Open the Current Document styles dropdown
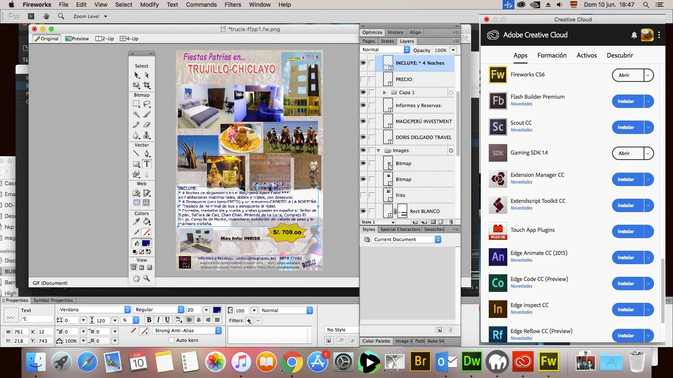The height and width of the screenshot is (378, 673). pos(407,239)
